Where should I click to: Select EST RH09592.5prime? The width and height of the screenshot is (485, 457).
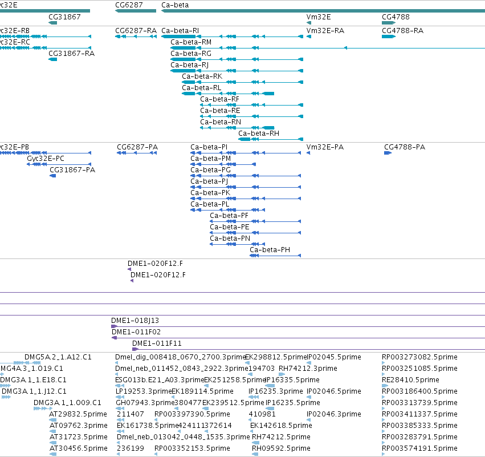281,448
